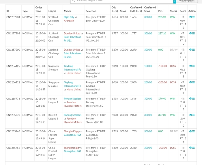The height and width of the screenshot is (165, 202).
Task: Click the P&L value 179.40
Action: point(162,99)
